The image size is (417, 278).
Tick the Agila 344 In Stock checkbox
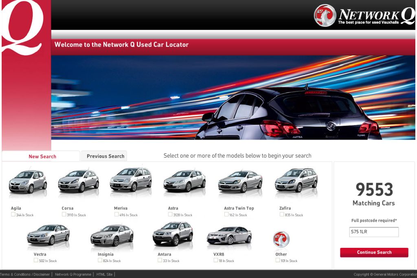coord(13,214)
